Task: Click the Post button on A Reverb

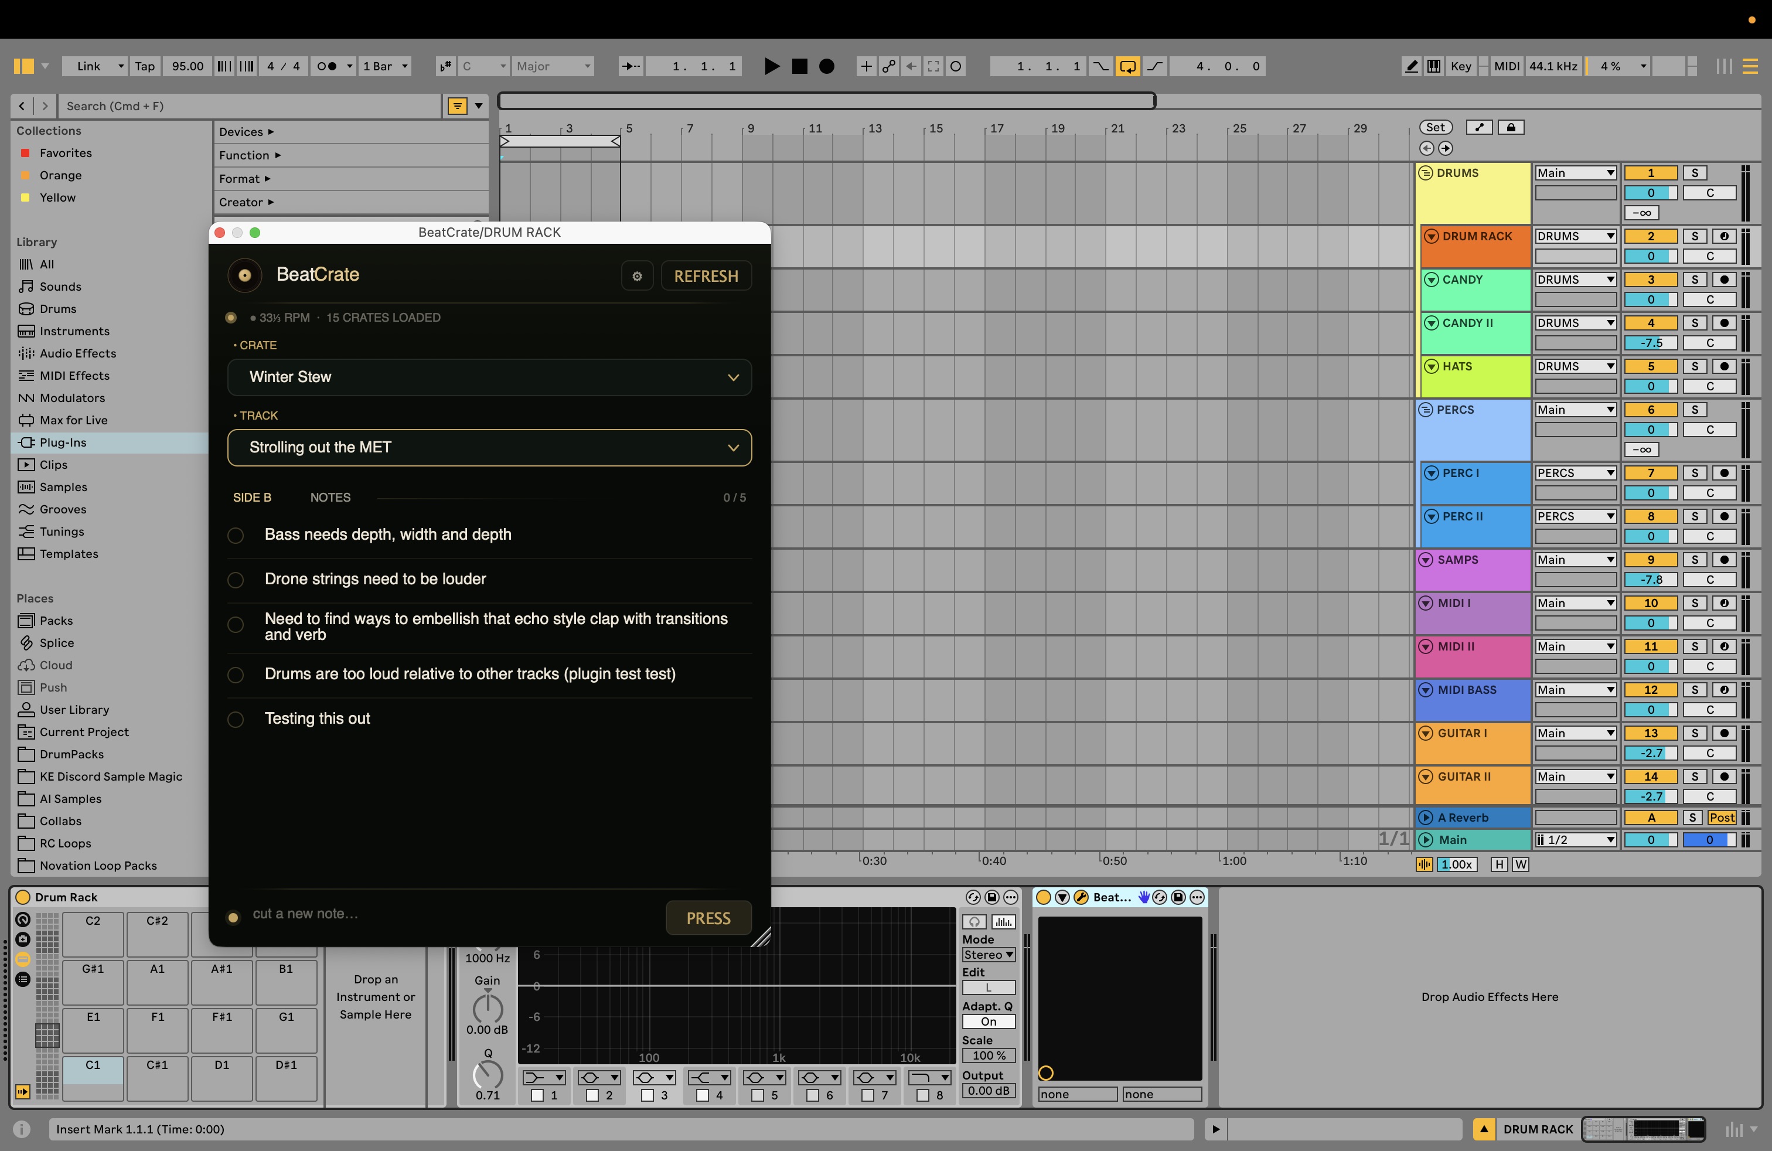Action: coord(1722,818)
